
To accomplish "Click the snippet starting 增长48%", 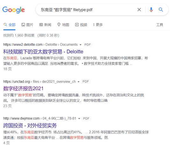I will (x=76, y=135).
